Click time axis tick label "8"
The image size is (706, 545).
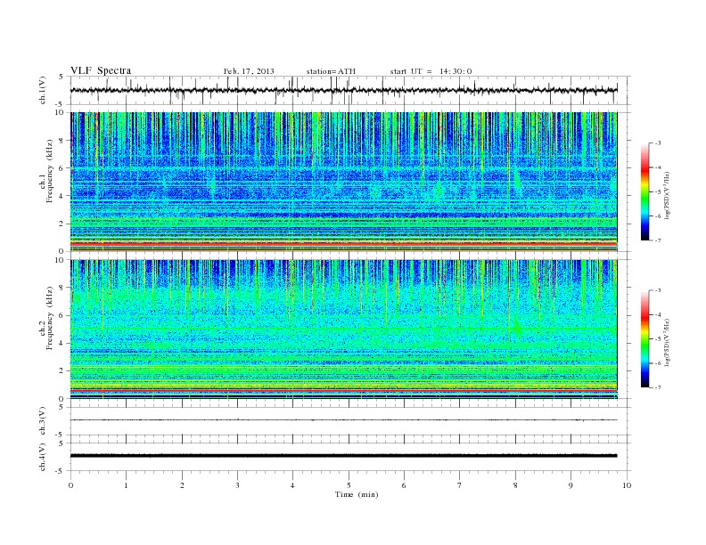pyautogui.click(x=515, y=485)
